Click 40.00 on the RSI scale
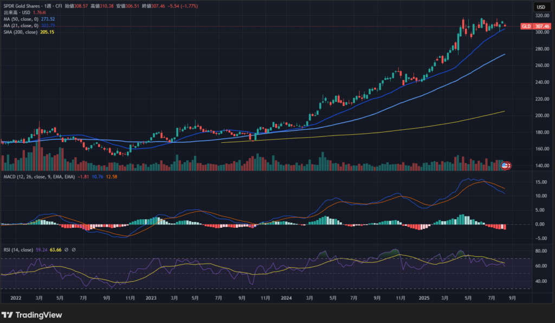 [541, 281]
